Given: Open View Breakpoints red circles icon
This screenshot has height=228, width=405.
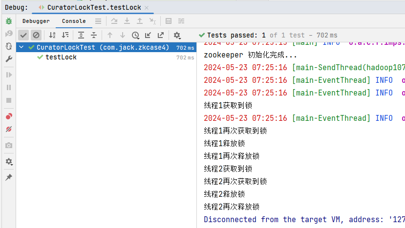Looking at the screenshot, I should click(x=9, y=116).
